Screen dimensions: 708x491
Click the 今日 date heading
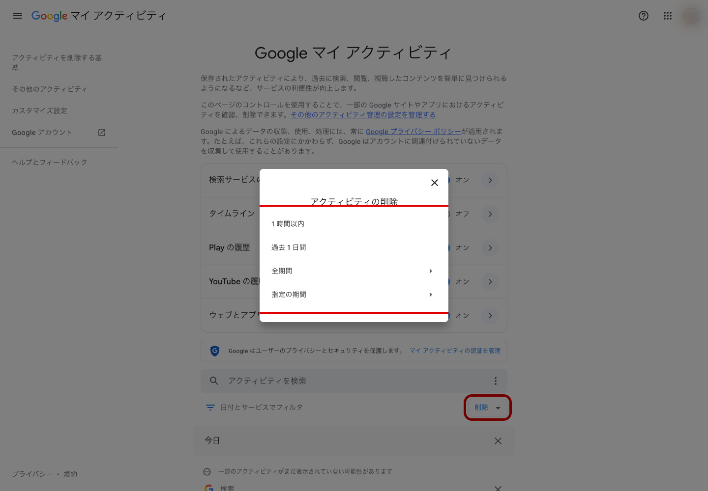click(212, 441)
